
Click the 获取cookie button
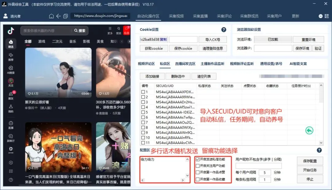click(154, 48)
